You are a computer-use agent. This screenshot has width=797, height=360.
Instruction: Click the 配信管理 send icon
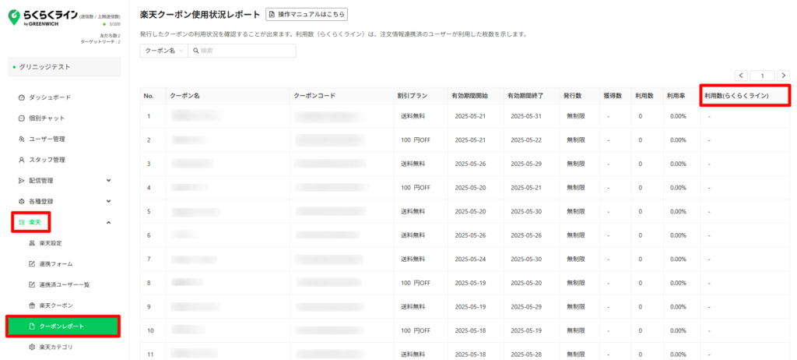[x=21, y=181]
